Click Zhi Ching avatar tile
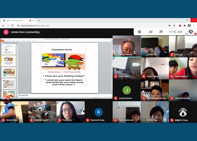This screenshot has width=197, height=141. click(183, 112)
